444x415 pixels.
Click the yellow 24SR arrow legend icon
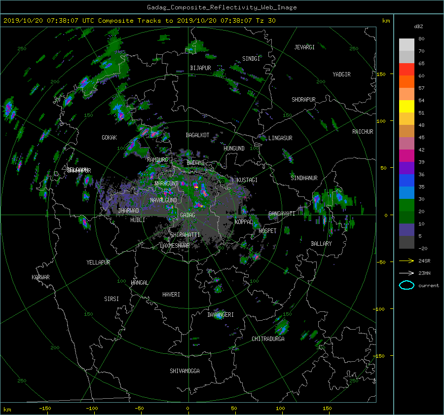(x=407, y=261)
